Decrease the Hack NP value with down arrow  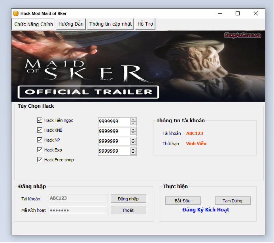(133, 143)
